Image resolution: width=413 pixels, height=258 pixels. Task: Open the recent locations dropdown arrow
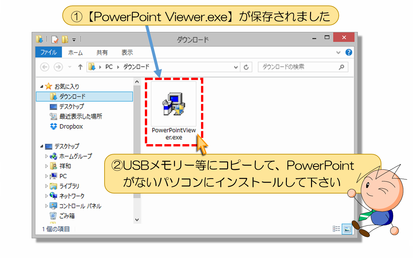pyautogui.click(x=70, y=67)
